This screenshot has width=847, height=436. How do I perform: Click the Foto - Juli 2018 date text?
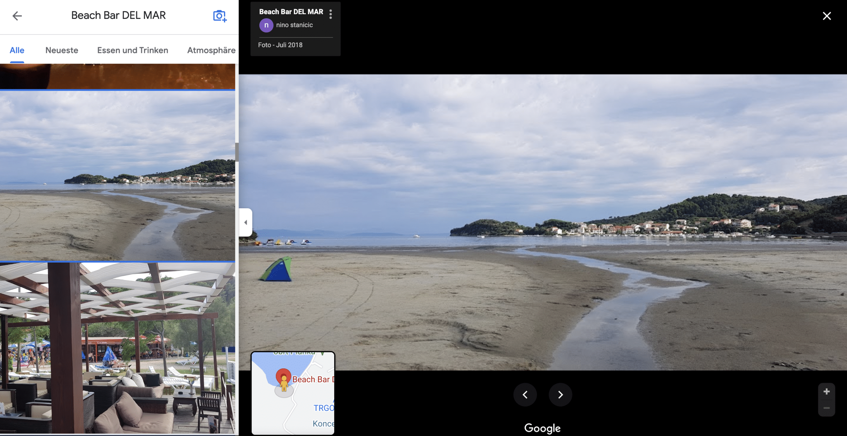[x=280, y=45]
